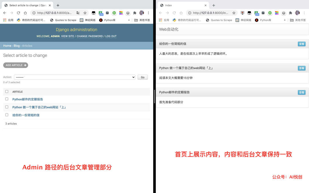Viewport: 309px width, 193px height.
Task: Check the Python 做一个属于自己的web网站 row checkbox
Action: (7, 107)
